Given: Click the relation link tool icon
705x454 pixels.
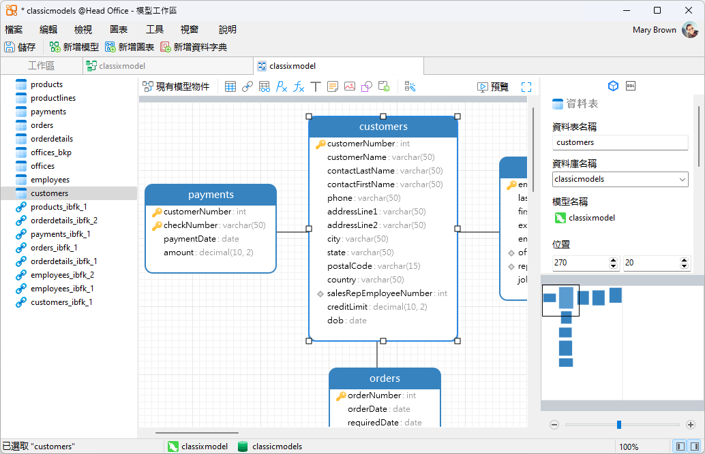Looking at the screenshot, I should pos(247,86).
